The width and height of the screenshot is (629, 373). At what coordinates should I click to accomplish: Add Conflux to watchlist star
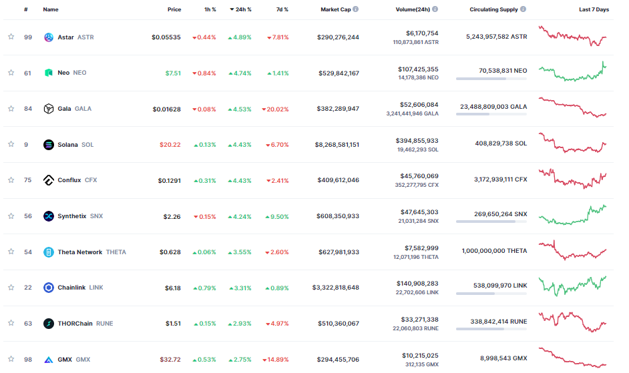11,180
